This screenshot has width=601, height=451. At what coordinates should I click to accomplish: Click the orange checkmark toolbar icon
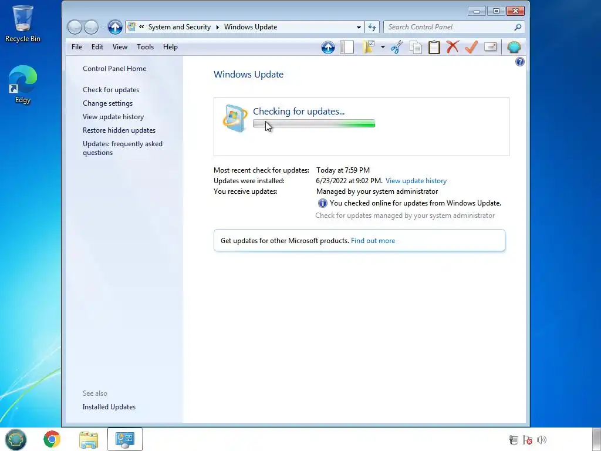point(471,47)
